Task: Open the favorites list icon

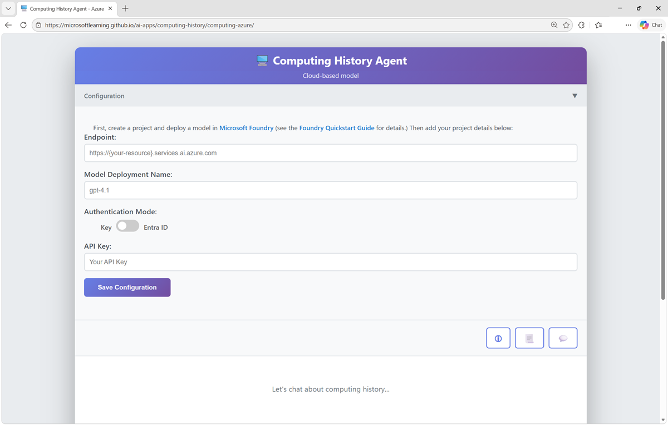Action: [x=598, y=25]
